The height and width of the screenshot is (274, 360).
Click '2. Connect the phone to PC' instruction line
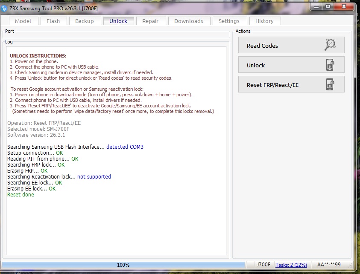(55, 67)
